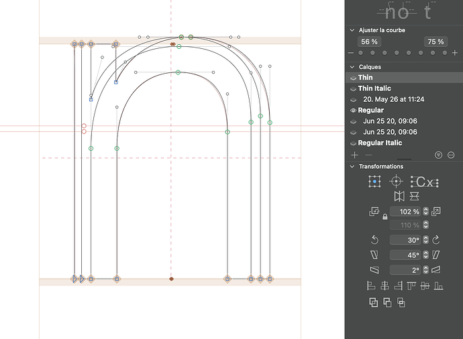Show the Regular Italic layer eye
This screenshot has width=463, height=339.
[353, 143]
